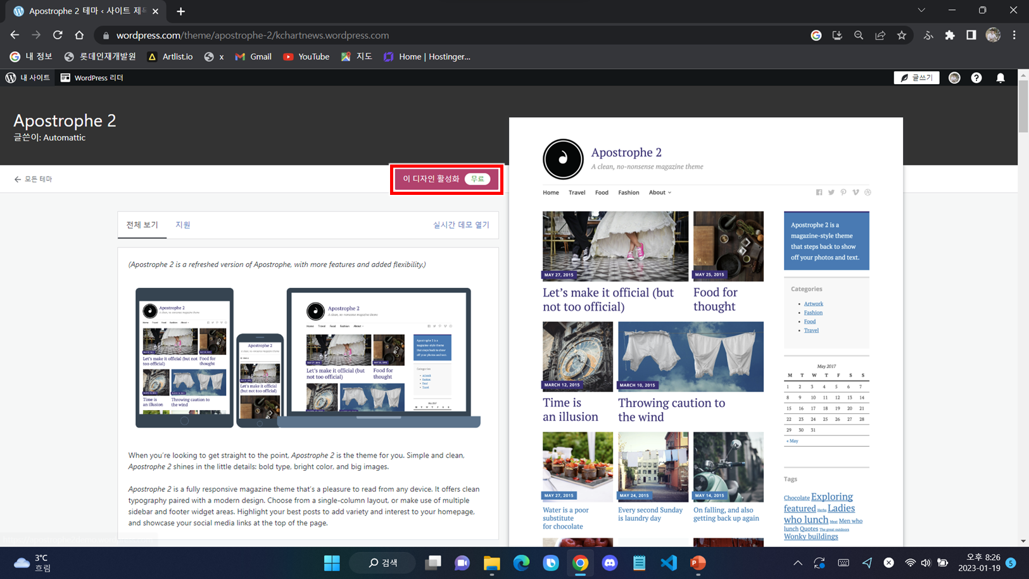
Task: Open the 실시간 데모 열기 link
Action: click(x=461, y=225)
